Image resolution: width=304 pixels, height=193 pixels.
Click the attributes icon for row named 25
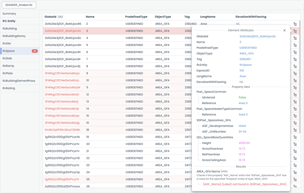click(295, 179)
